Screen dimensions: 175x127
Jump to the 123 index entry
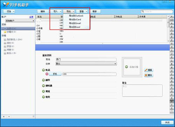click(171, 20)
